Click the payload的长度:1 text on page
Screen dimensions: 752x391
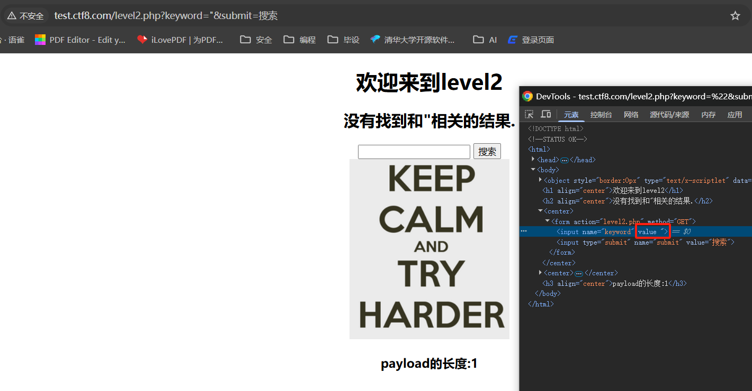429,364
